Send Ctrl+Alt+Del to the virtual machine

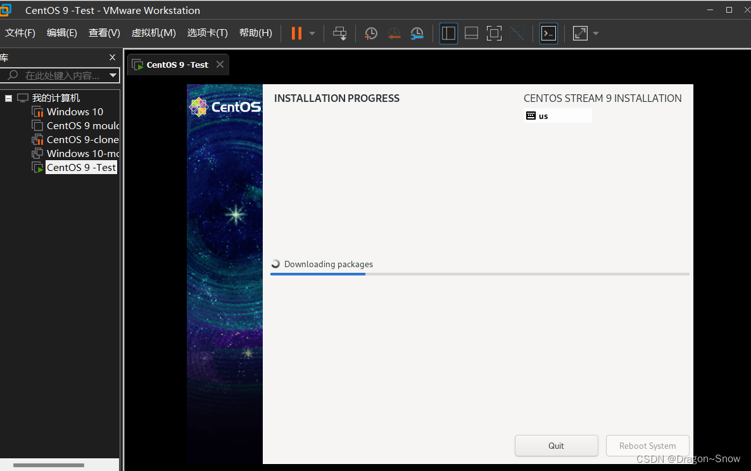coord(340,33)
